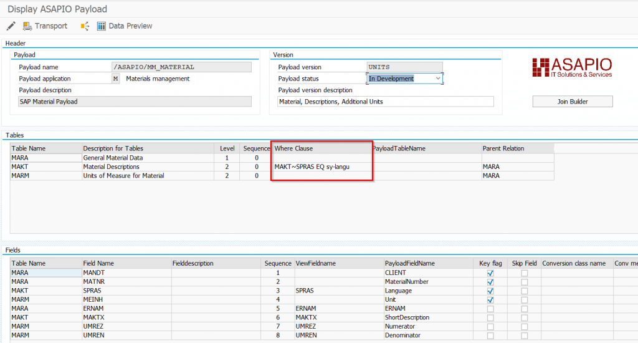The width and height of the screenshot is (638, 343).
Task: Uncheck Key flag for MEINH field
Action: (490, 300)
